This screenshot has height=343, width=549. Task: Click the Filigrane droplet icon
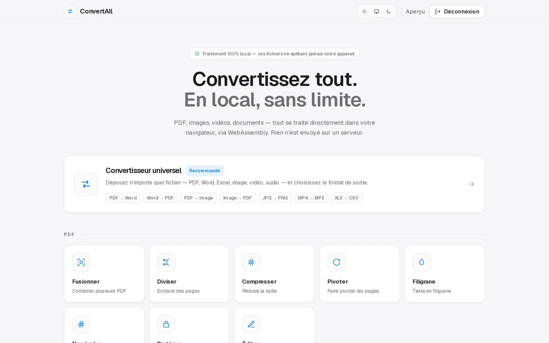click(x=422, y=262)
